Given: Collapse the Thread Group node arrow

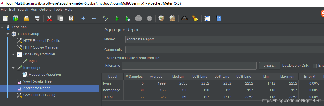Looking at the screenshot, I should (8, 34).
